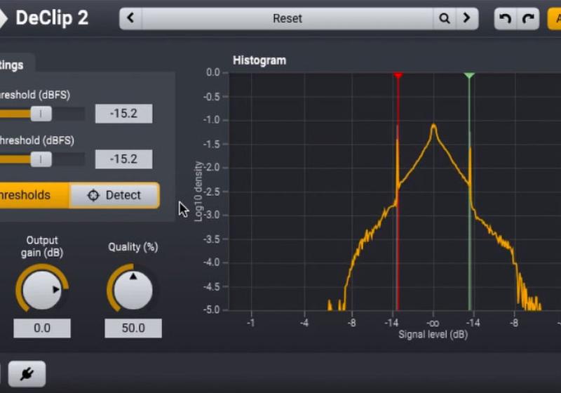Click the lower threshold slider handle

[x=41, y=159]
